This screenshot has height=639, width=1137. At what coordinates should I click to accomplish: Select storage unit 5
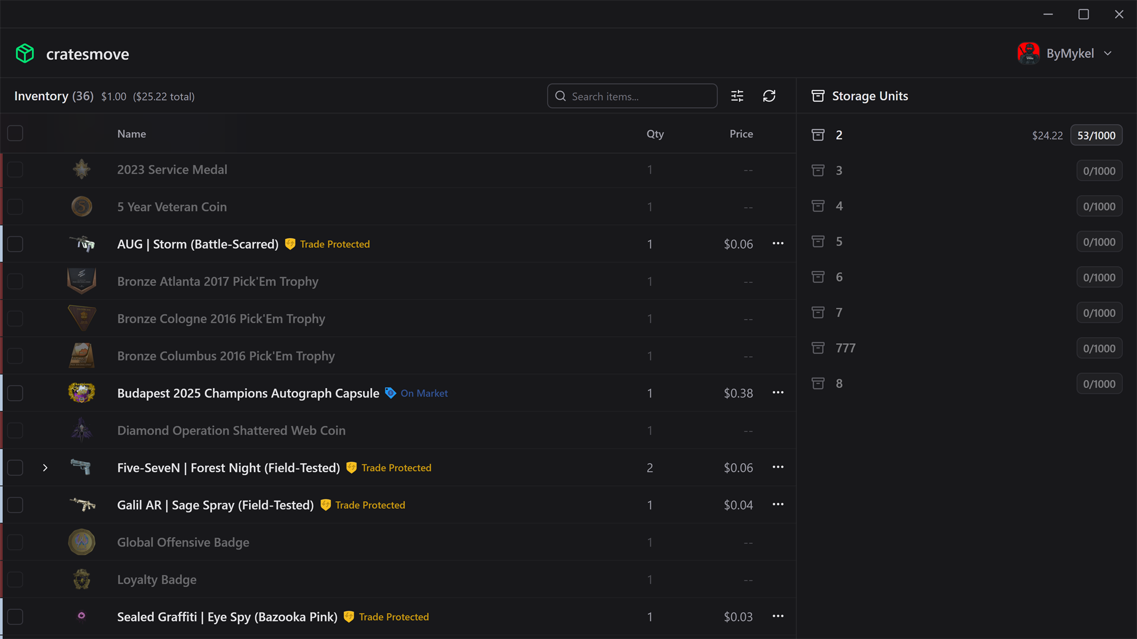pos(966,241)
